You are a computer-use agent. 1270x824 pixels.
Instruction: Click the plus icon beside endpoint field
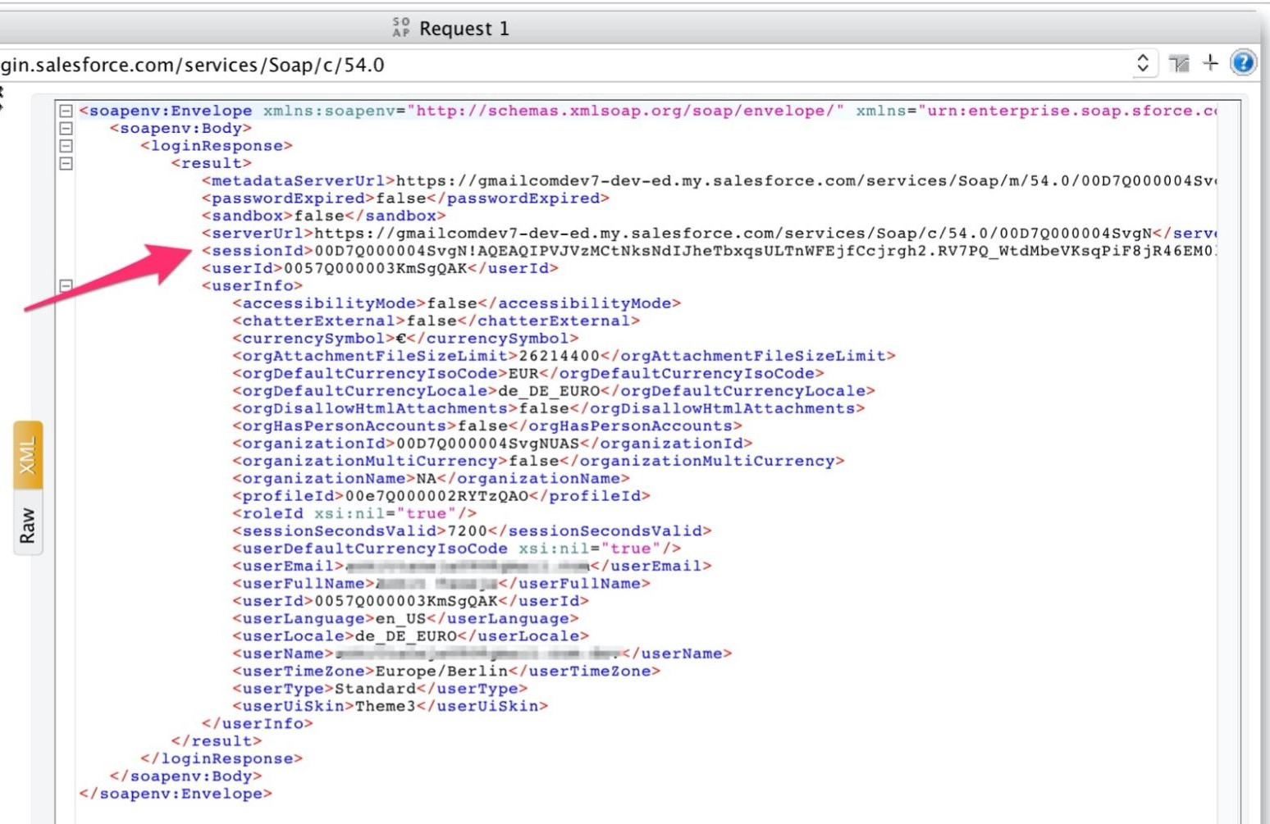click(1210, 63)
